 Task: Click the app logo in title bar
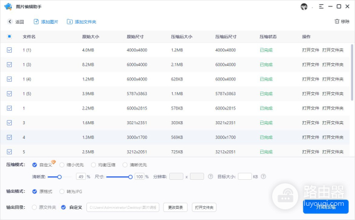pos(8,7)
